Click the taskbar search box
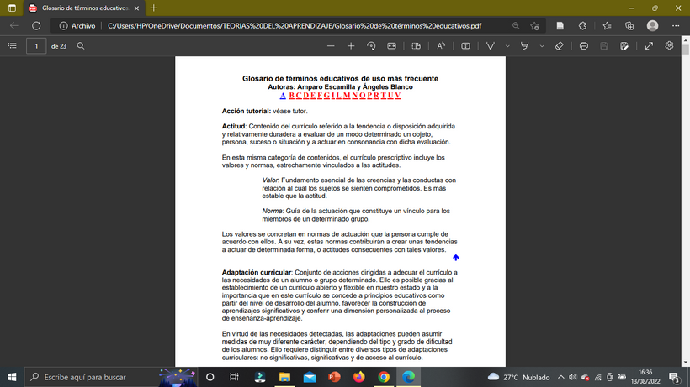 click(x=110, y=377)
